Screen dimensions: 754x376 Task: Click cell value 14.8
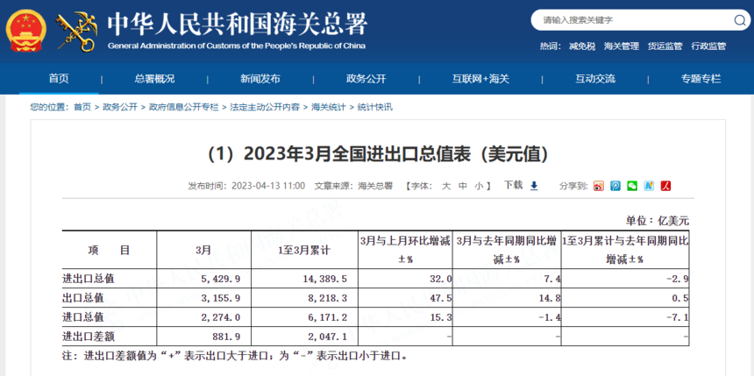point(548,298)
